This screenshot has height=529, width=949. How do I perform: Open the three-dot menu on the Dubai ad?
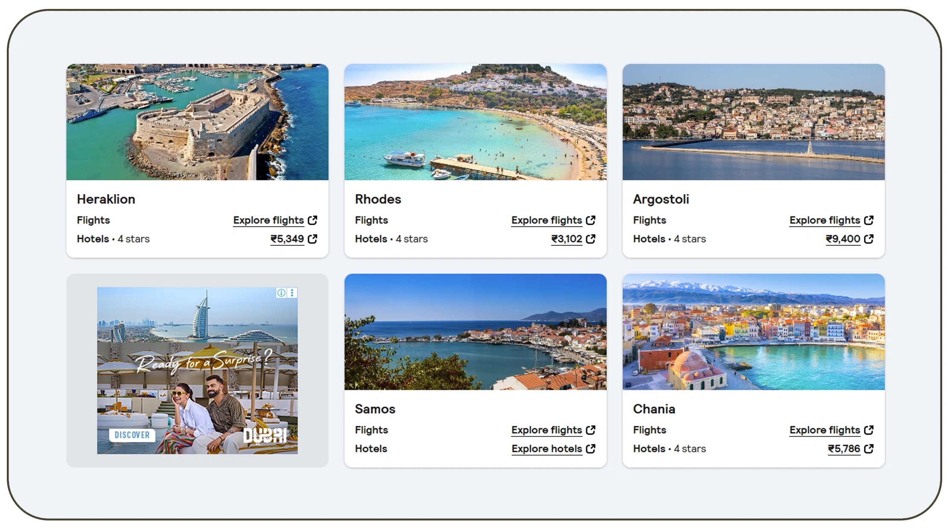coord(292,293)
